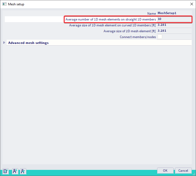Image resolution: width=196 pixels, height=176 pixels.
Task: Click the Connect members/nodes label
Action: tap(138, 37)
